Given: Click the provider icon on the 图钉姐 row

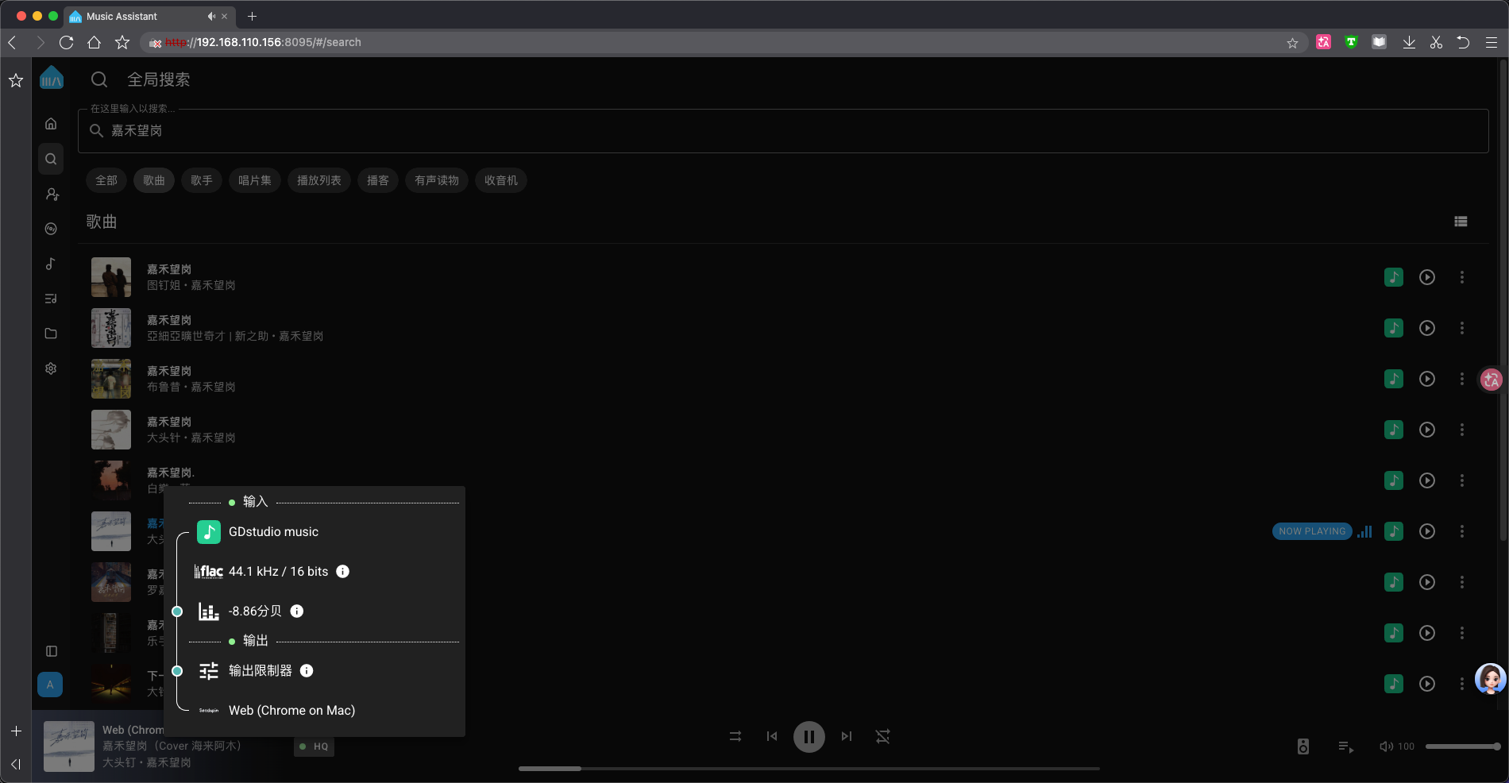Looking at the screenshot, I should point(1394,277).
